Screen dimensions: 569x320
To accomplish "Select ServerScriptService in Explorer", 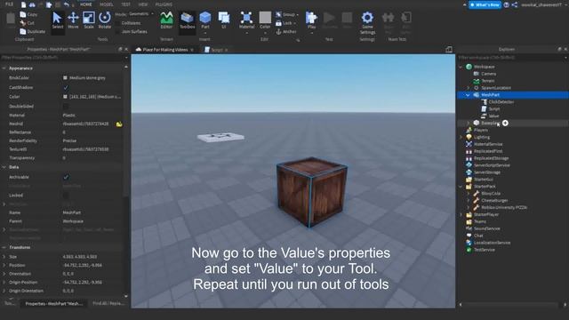I will 492,165.
